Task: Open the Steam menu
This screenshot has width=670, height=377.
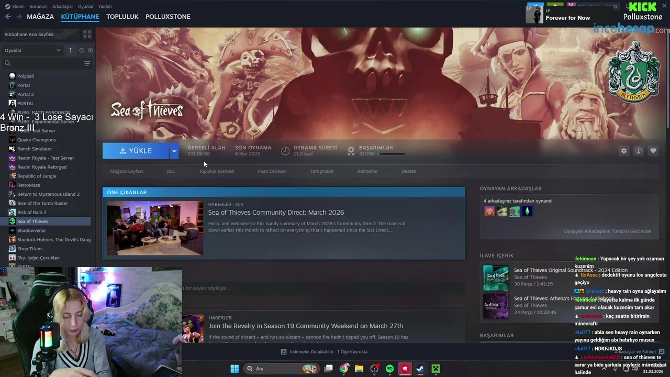Action: [x=15, y=6]
